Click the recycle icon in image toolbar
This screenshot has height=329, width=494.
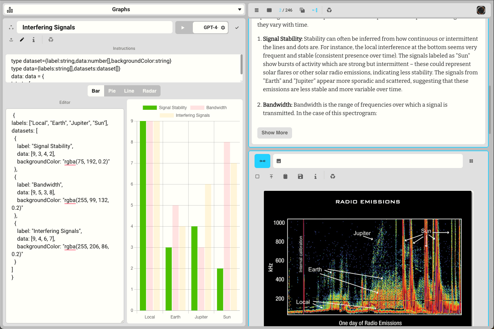333,176
